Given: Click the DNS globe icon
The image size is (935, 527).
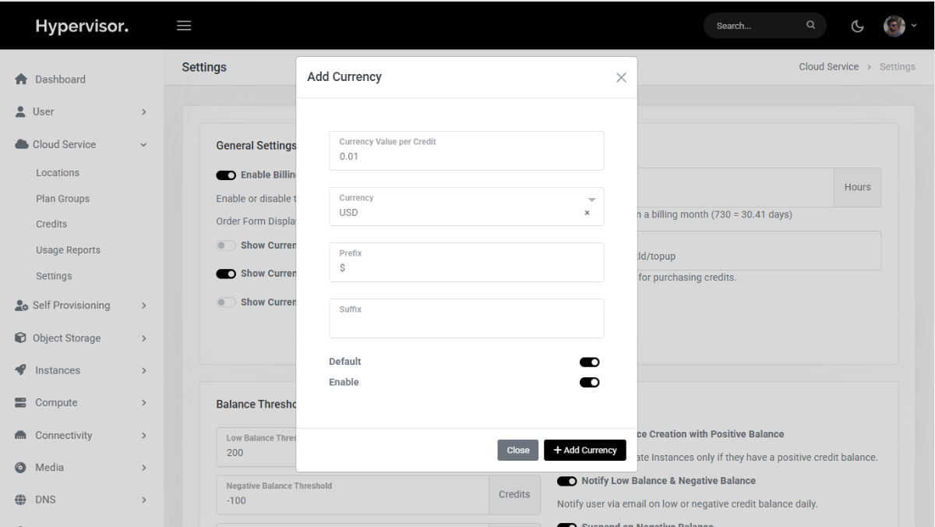Looking at the screenshot, I should click(21, 500).
